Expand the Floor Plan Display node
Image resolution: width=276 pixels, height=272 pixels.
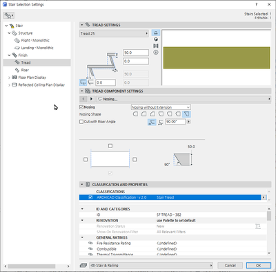pos(9,78)
